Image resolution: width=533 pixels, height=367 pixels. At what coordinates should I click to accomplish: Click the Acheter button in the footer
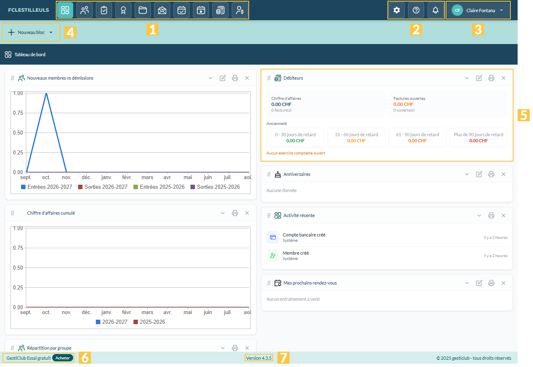coord(63,358)
